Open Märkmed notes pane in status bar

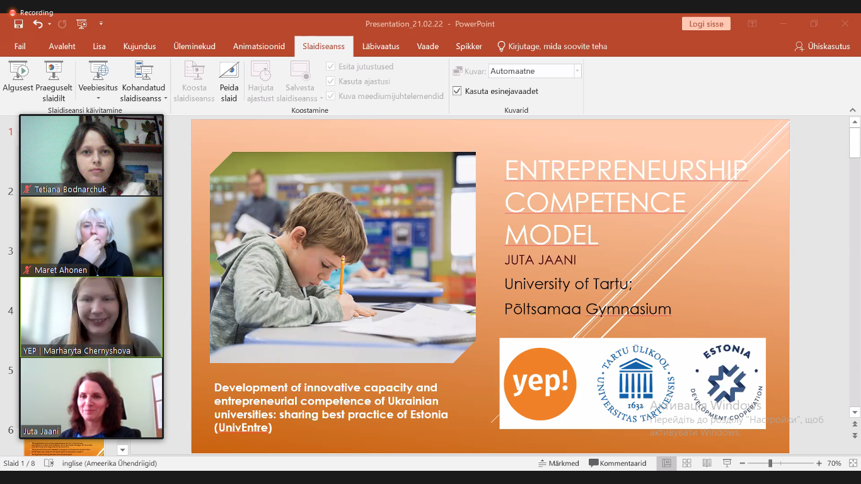click(558, 463)
